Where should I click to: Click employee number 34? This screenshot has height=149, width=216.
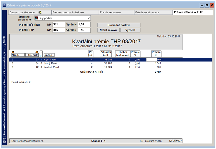pos(37,63)
